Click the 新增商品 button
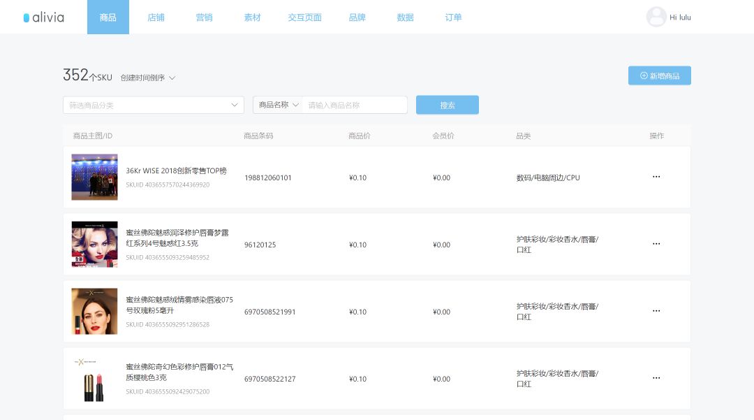 coord(659,75)
